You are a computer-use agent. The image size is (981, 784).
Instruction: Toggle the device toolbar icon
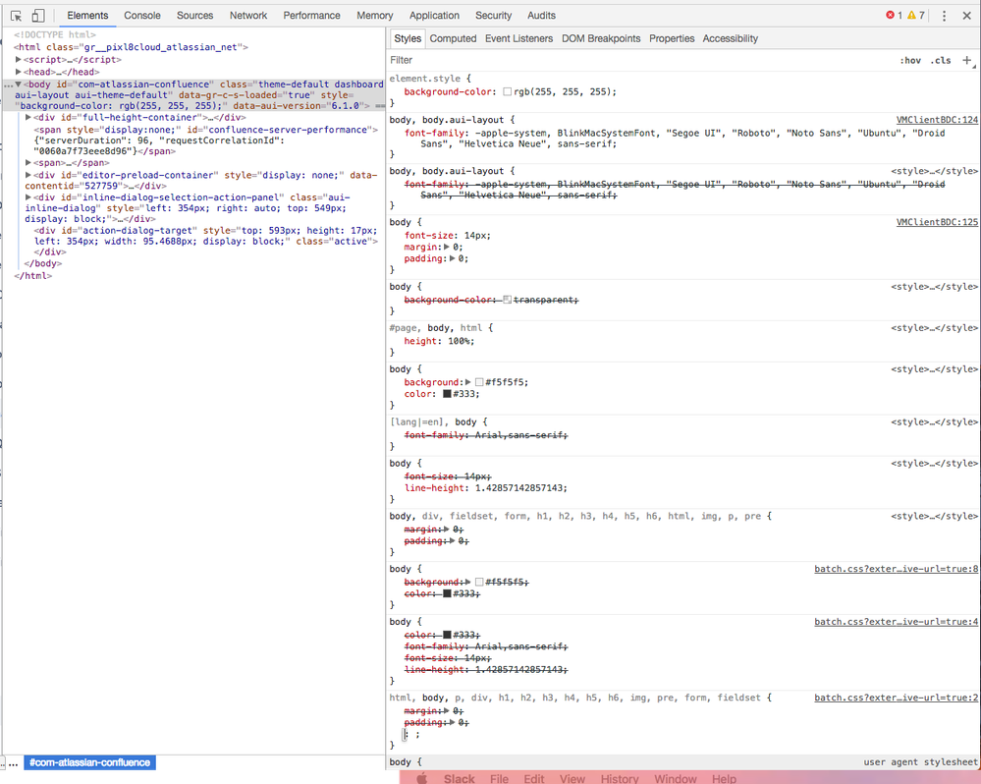click(x=38, y=16)
